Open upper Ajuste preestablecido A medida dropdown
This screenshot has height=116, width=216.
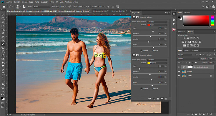(x=157, y=22)
